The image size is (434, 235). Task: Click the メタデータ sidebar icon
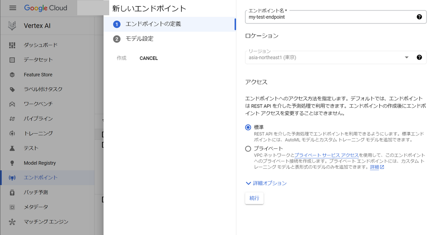(12, 207)
